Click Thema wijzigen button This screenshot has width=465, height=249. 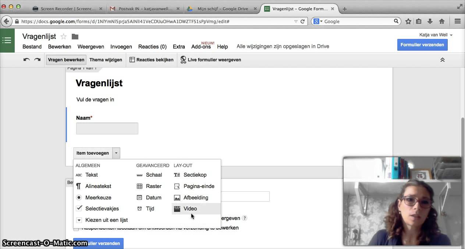pyautogui.click(x=106, y=59)
